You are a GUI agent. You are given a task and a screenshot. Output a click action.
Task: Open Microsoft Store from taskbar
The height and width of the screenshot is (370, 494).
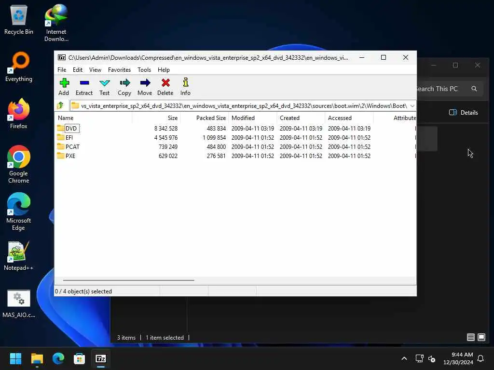[x=80, y=358]
